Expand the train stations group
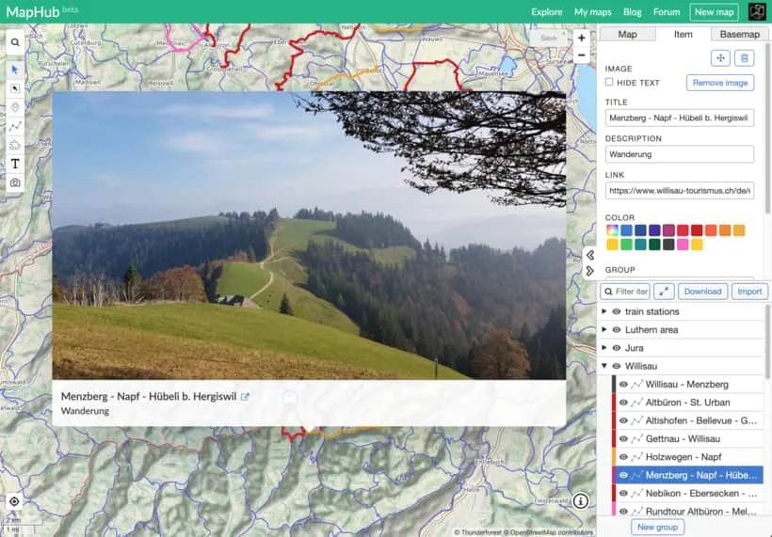772x537 pixels. [x=604, y=311]
